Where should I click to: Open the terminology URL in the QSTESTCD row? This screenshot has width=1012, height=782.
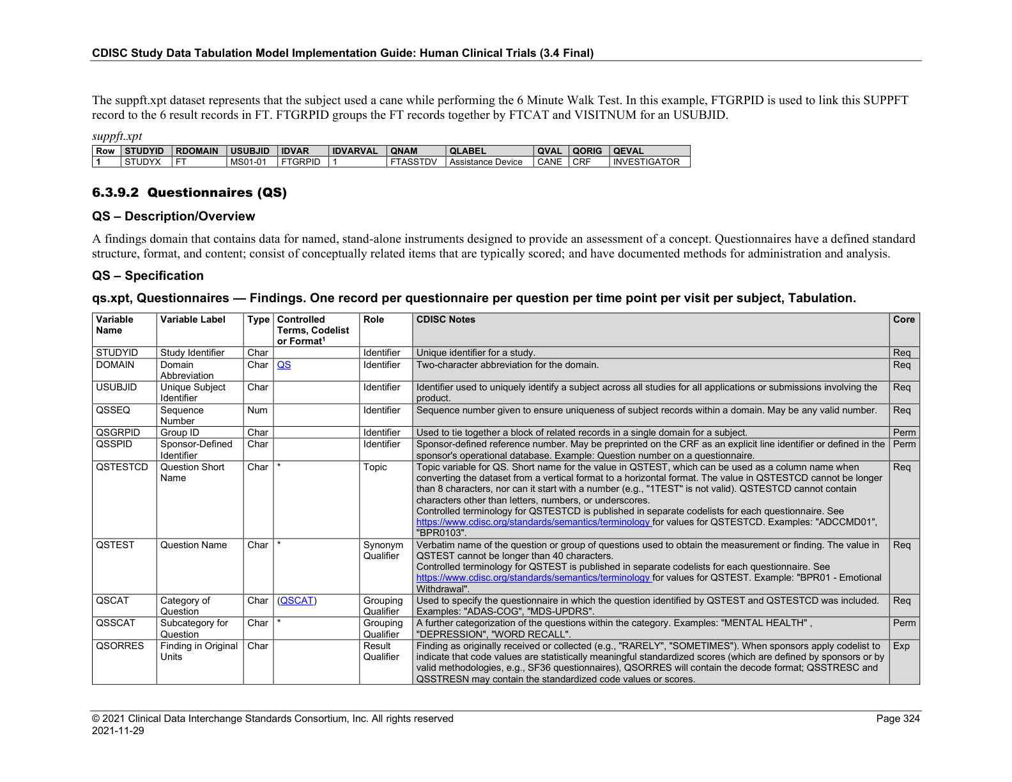(x=533, y=522)
